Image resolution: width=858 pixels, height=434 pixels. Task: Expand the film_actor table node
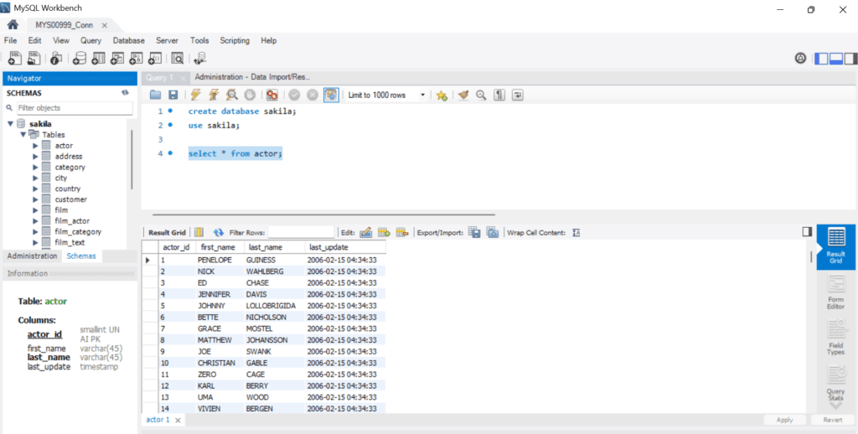[35, 220]
